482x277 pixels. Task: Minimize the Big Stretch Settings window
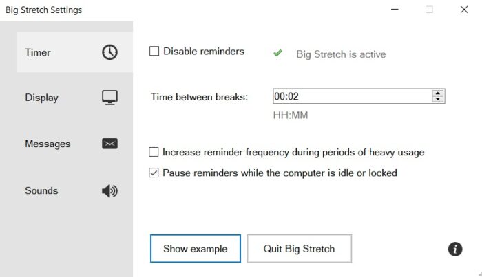(395, 10)
